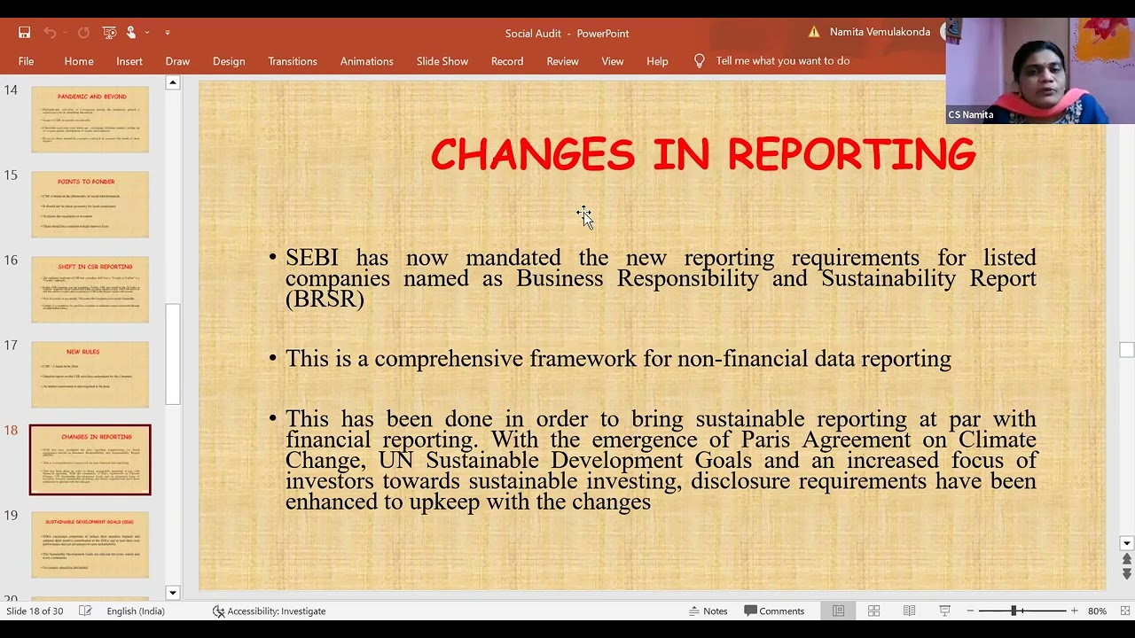Select slide 18 'Changes in Reporting' thumbnail

pos(90,460)
